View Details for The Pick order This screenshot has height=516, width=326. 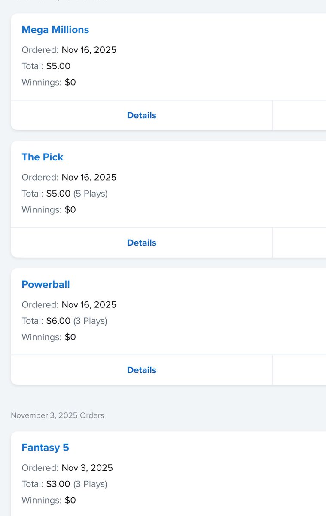pos(141,243)
